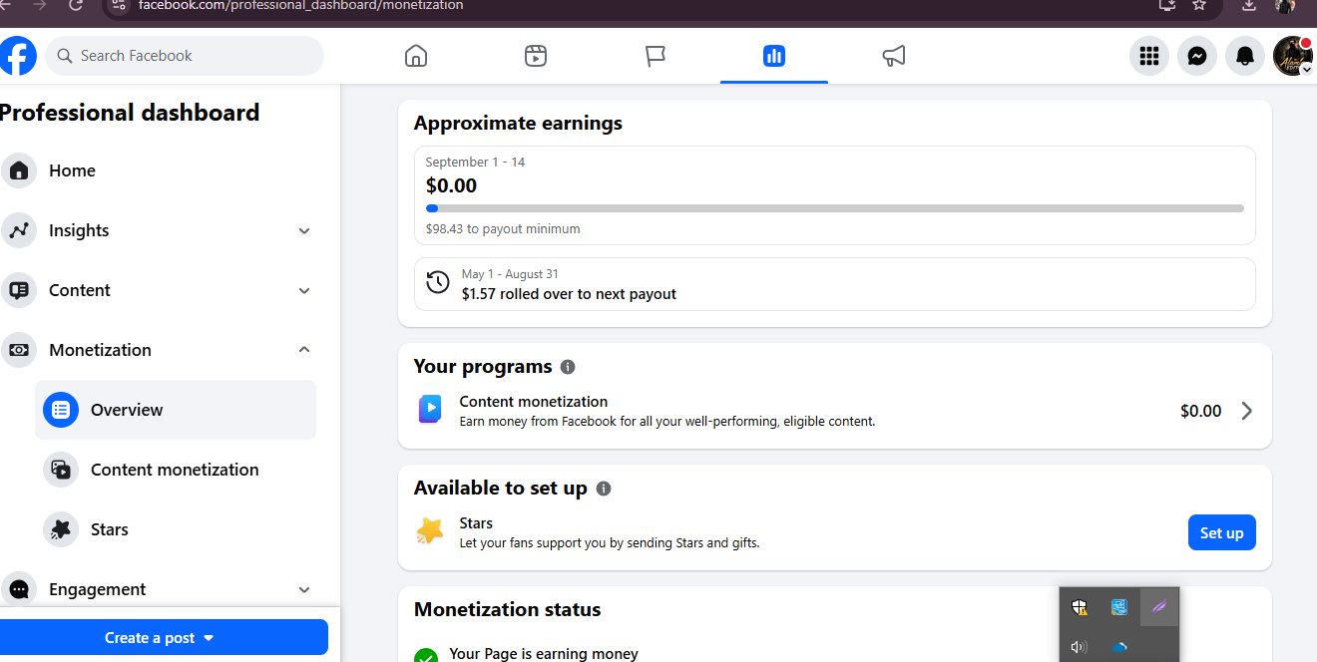This screenshot has height=662, width=1317.
Task: Click the Monetization status heading
Action: pos(508,609)
